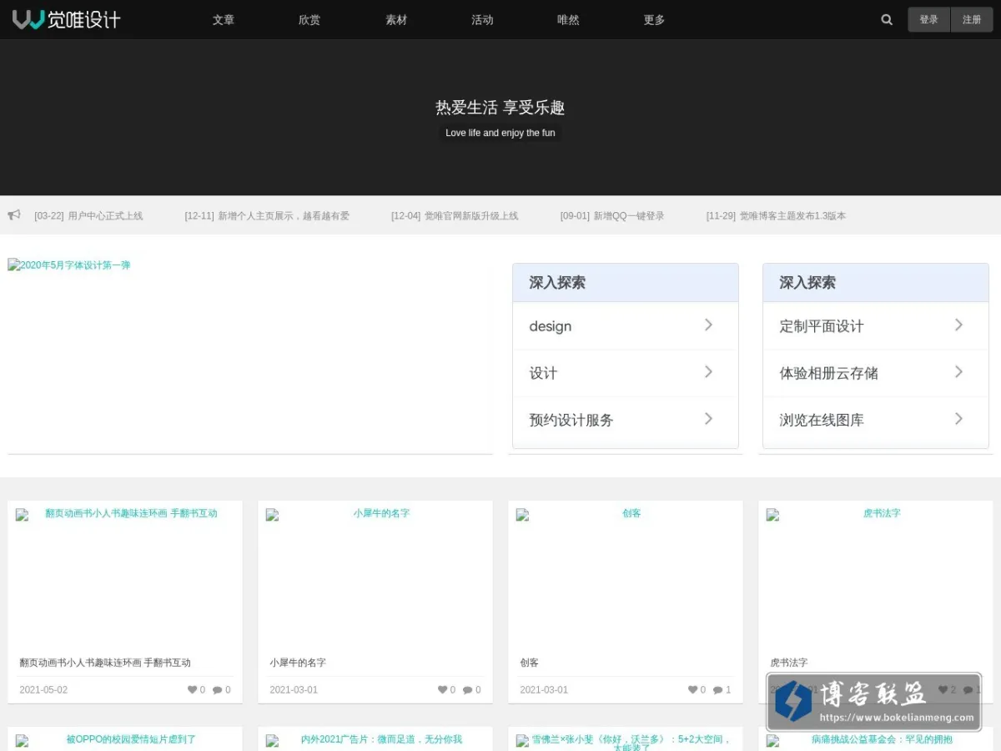Expand the 定制平面设计 row chevron
The image size is (1001, 751).
[x=958, y=325]
